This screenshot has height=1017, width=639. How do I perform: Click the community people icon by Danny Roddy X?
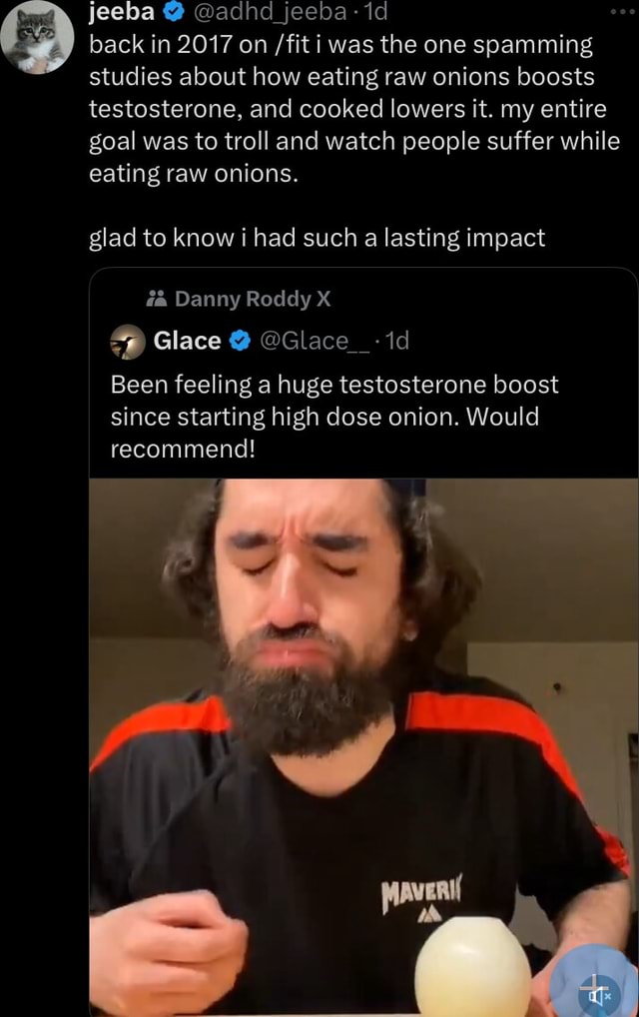coord(156,299)
